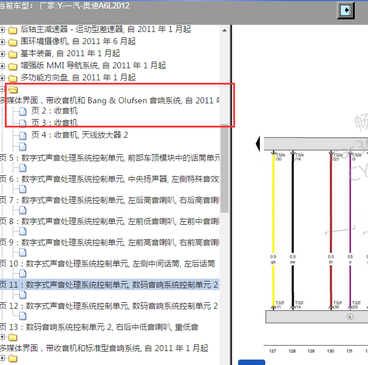
Task: Open 页 13 右后中低音喇叭, 重低音 label
Action: (99, 327)
